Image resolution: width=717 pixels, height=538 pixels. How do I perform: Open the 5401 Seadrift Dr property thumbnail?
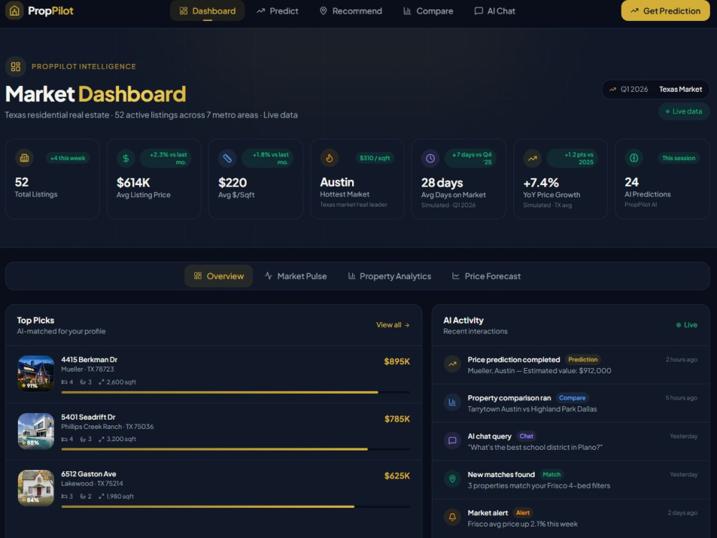(x=36, y=431)
